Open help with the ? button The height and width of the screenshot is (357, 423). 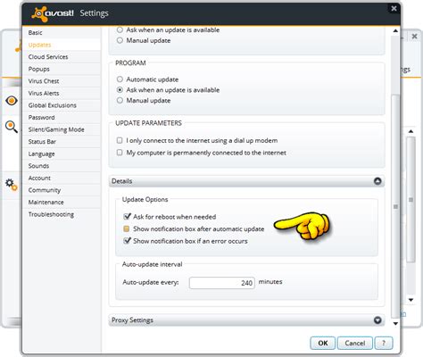(x=384, y=343)
